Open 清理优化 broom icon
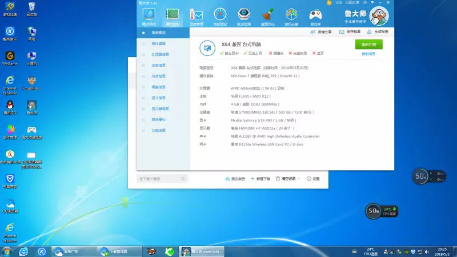Screen dimensions: 457x257 click(x=267, y=17)
